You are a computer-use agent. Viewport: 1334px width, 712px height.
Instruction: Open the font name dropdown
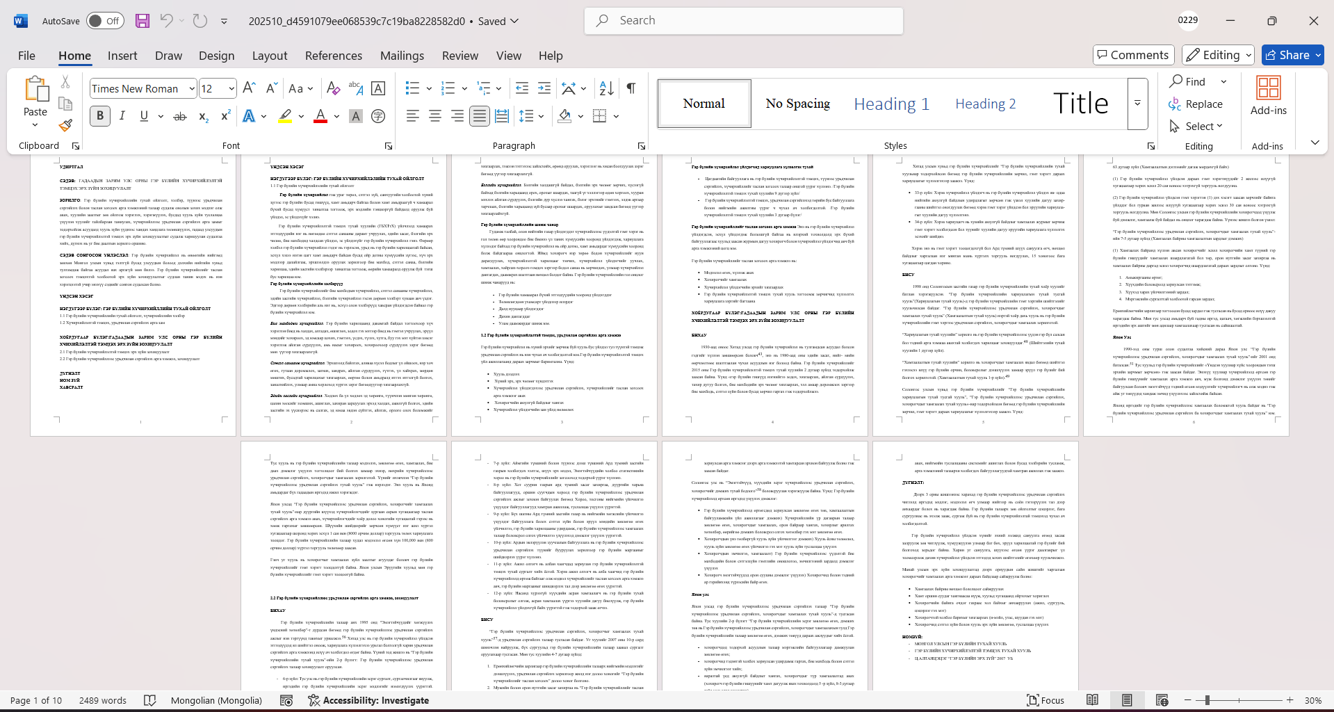192,88
